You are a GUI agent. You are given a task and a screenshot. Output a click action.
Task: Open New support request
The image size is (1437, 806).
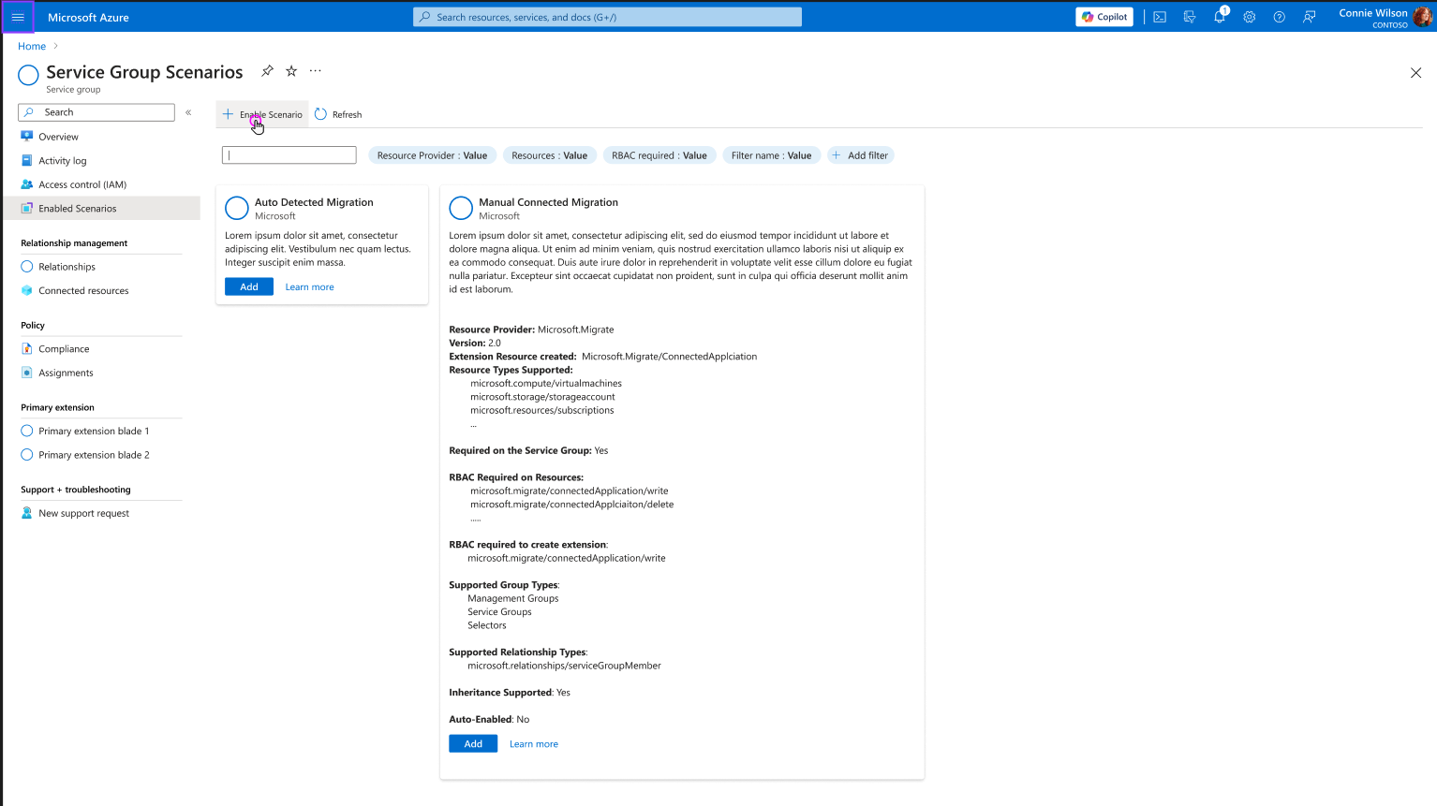[x=83, y=513]
